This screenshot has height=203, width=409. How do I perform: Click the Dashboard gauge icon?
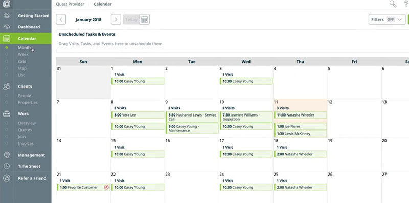(x=7, y=27)
